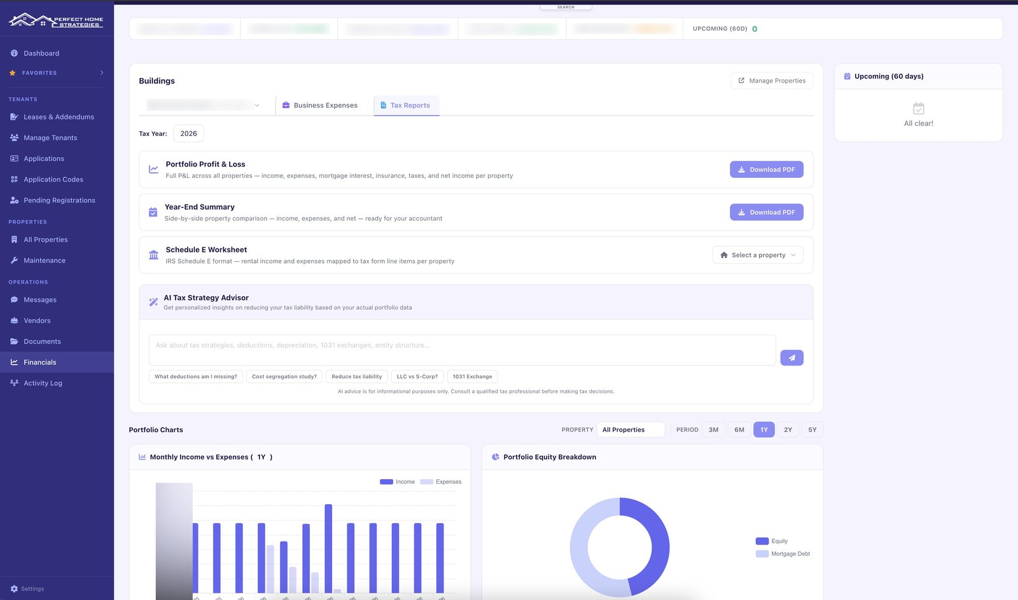
Task: Click the Equity legend color swatch
Action: (762, 542)
